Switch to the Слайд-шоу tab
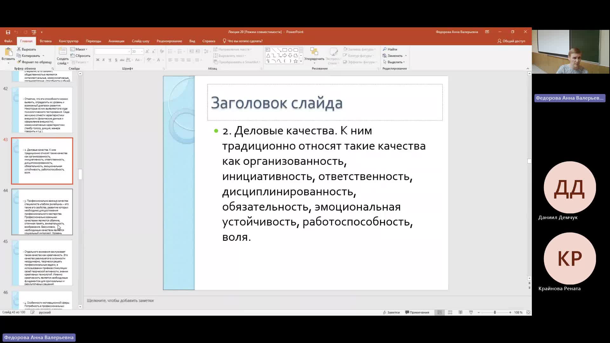The width and height of the screenshot is (610, 343). tap(140, 41)
